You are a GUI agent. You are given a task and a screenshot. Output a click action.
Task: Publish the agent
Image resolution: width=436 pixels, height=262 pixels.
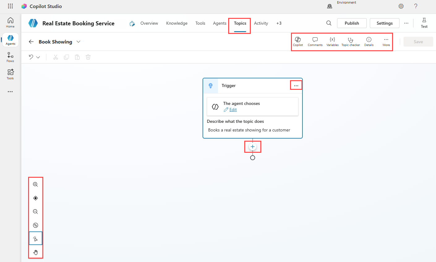tap(352, 23)
